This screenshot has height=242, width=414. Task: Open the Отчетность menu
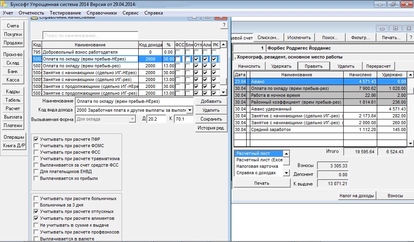tap(31, 13)
